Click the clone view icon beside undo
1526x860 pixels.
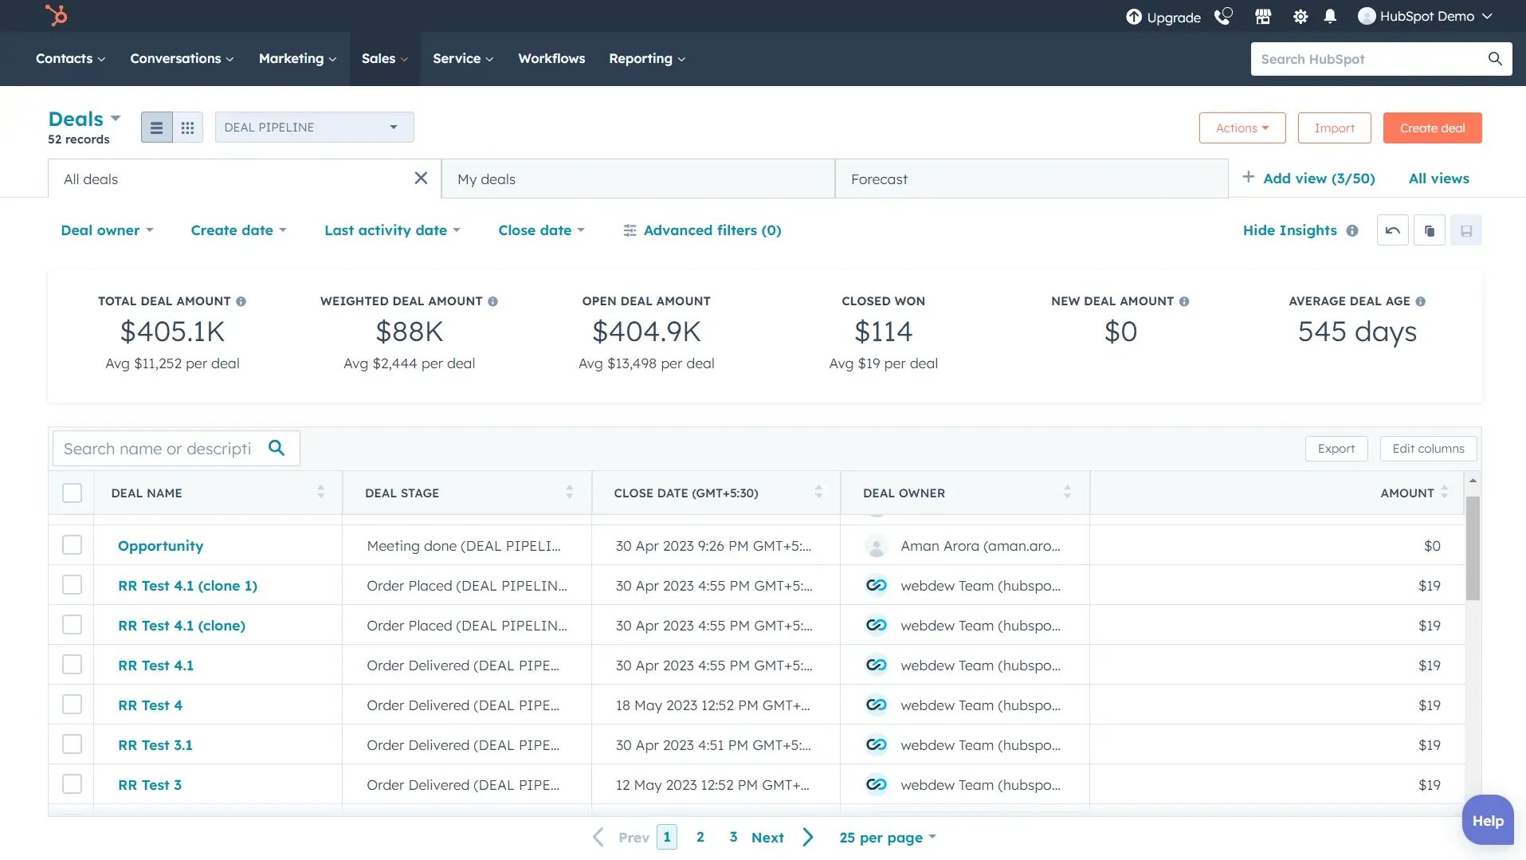point(1429,230)
